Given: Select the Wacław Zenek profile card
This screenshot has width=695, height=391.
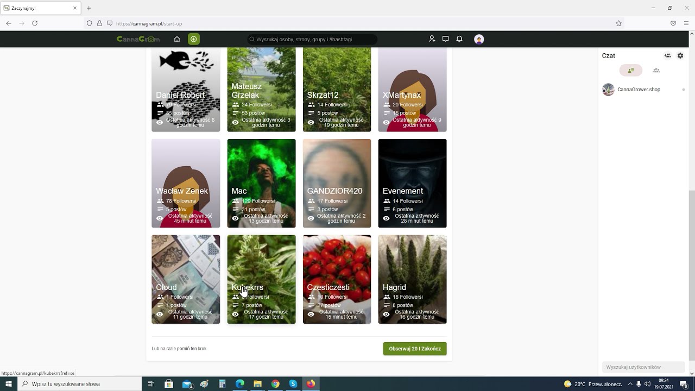Looking at the screenshot, I should pyautogui.click(x=186, y=184).
